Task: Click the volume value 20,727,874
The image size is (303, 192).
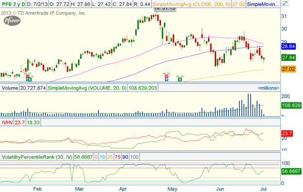Action: tap(33, 88)
